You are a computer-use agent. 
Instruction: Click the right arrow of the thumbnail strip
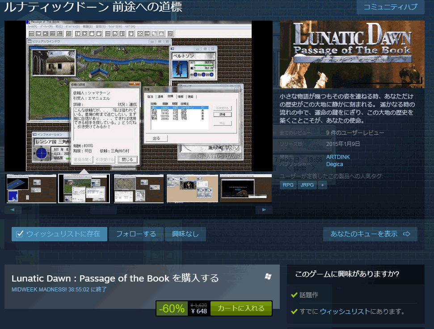[x=264, y=210]
